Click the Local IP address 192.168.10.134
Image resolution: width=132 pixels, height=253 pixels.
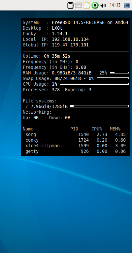70,39
